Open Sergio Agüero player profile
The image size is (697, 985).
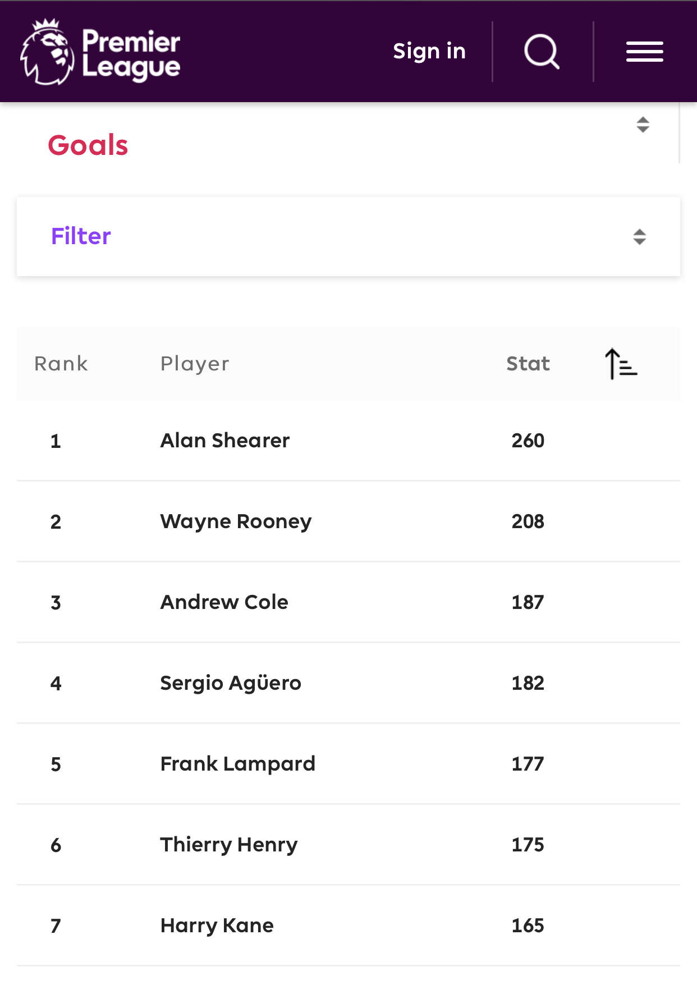click(x=231, y=683)
